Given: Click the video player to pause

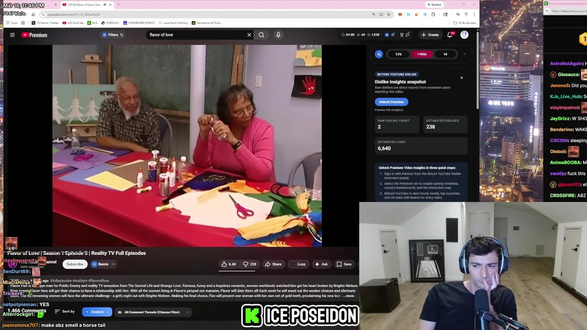Looking at the screenshot, I should 187,146.
